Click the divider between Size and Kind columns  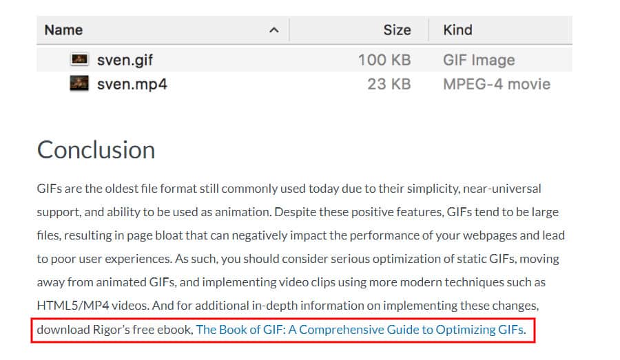428,30
